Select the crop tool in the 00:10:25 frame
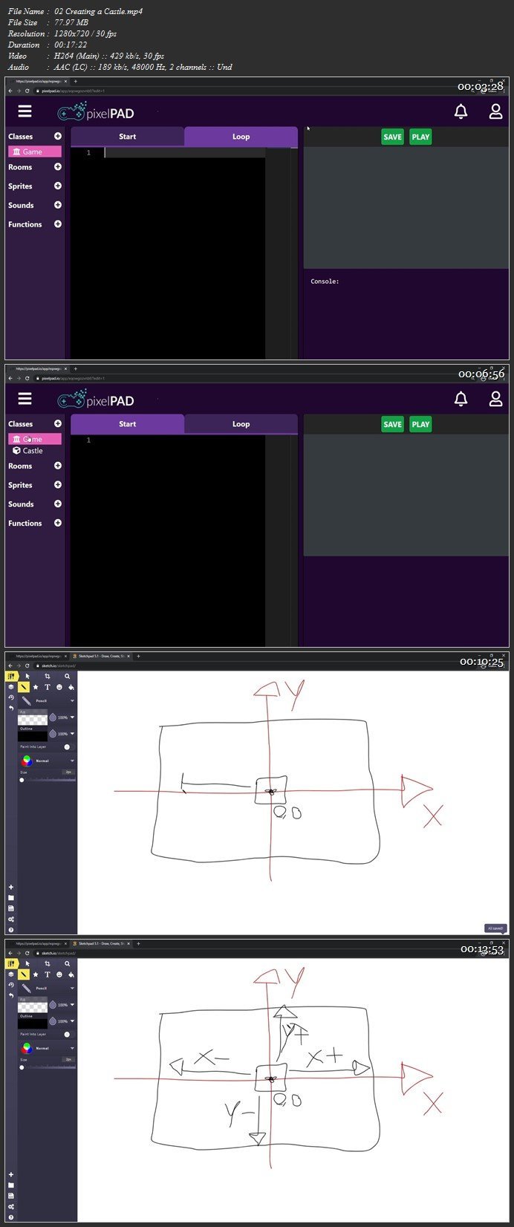 47,677
